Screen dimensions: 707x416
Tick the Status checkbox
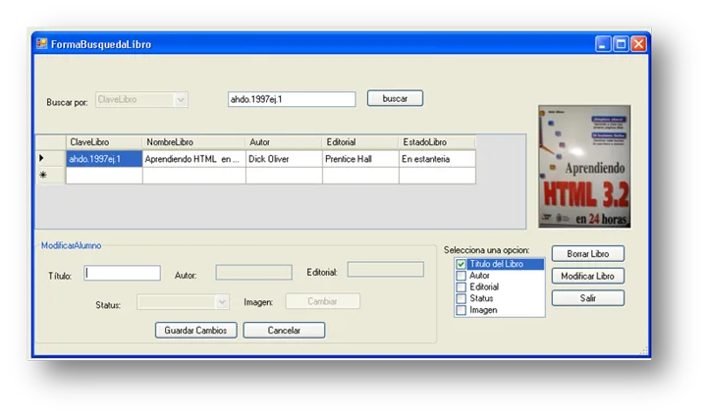pos(461,298)
